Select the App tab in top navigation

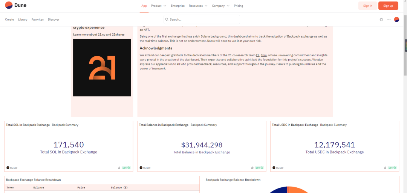tap(144, 6)
